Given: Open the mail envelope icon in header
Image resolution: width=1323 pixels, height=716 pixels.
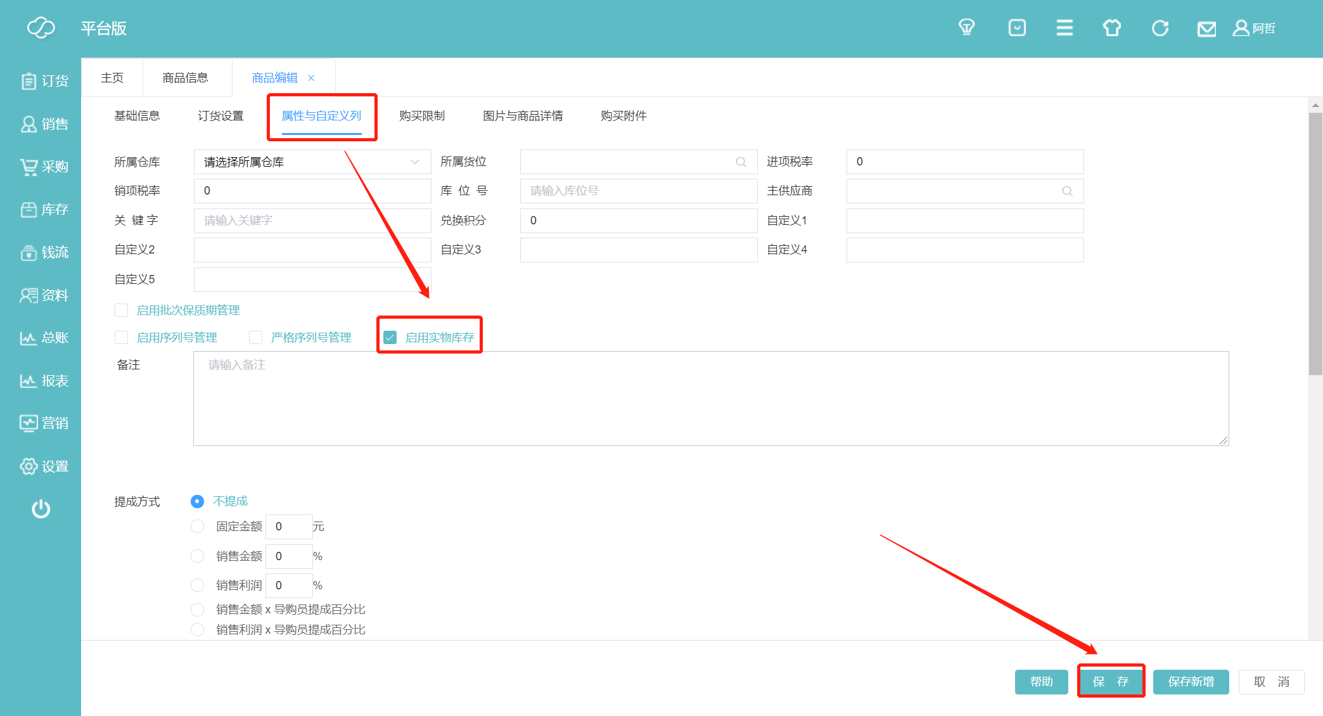Looking at the screenshot, I should 1206,29.
